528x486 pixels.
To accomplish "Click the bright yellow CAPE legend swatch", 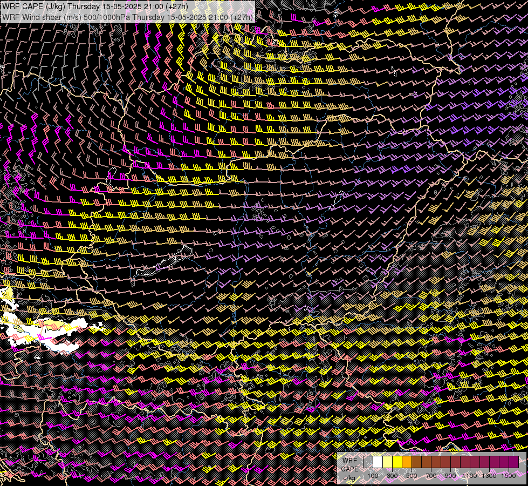I will click(397, 462).
